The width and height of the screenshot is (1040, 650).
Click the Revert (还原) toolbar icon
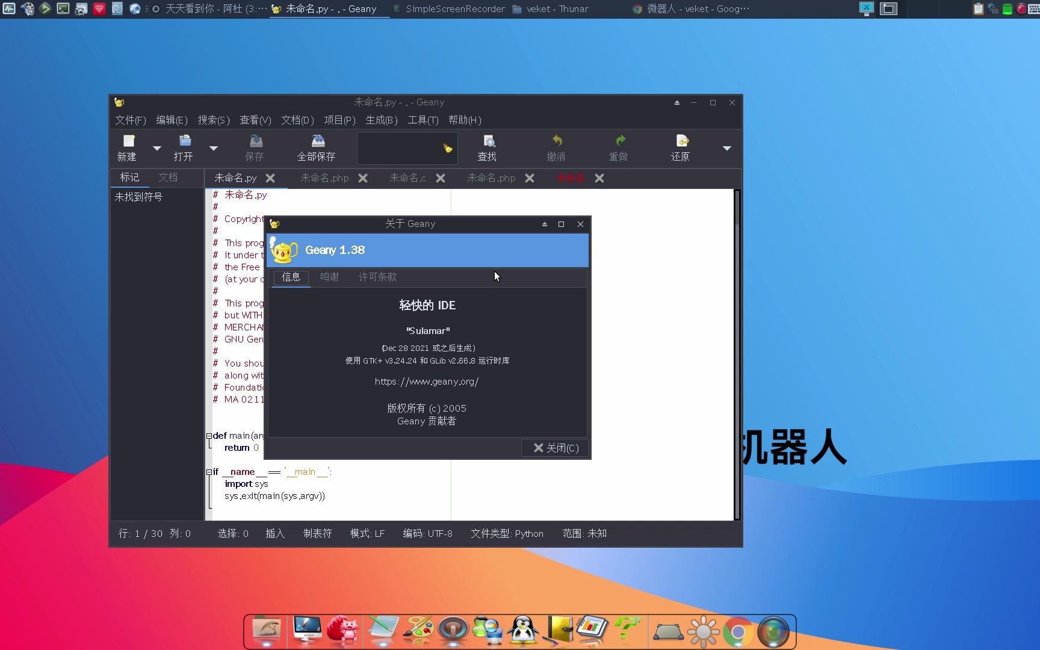click(x=681, y=147)
